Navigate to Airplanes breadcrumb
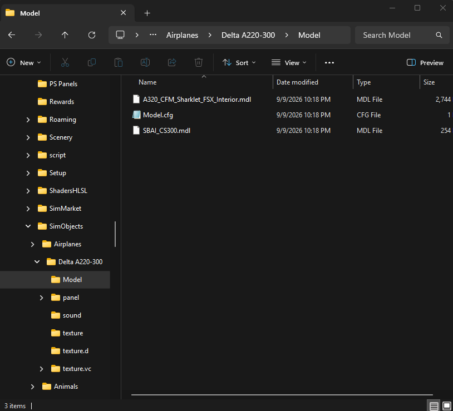453x411 pixels. pyautogui.click(x=183, y=35)
